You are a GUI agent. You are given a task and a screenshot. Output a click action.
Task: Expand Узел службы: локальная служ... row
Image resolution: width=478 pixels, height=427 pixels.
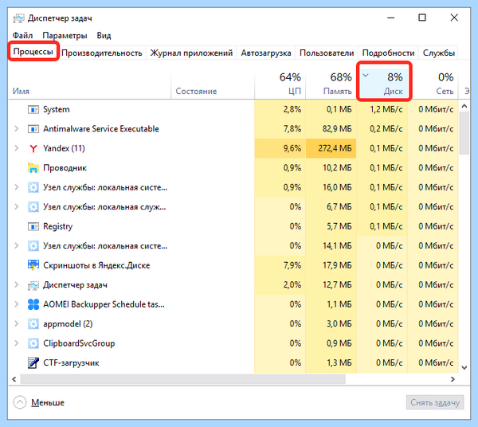(17, 207)
